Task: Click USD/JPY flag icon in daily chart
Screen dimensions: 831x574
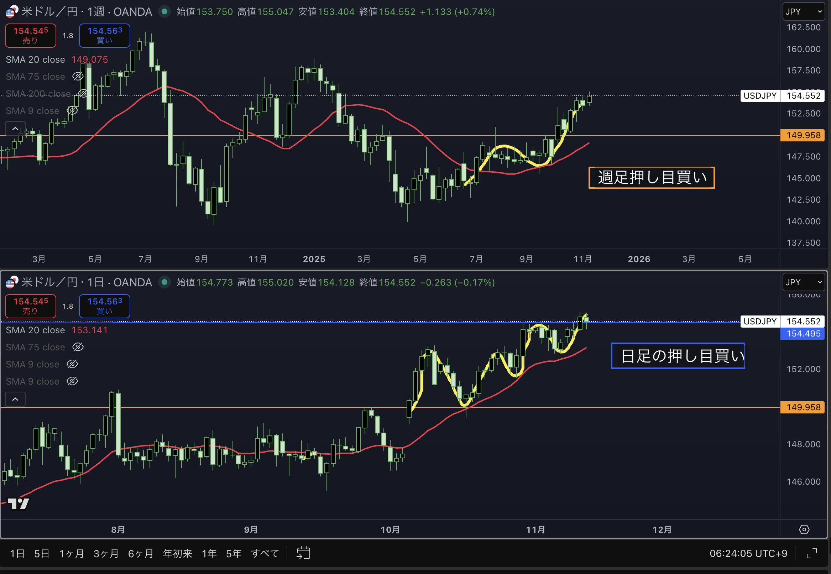Action: point(12,282)
